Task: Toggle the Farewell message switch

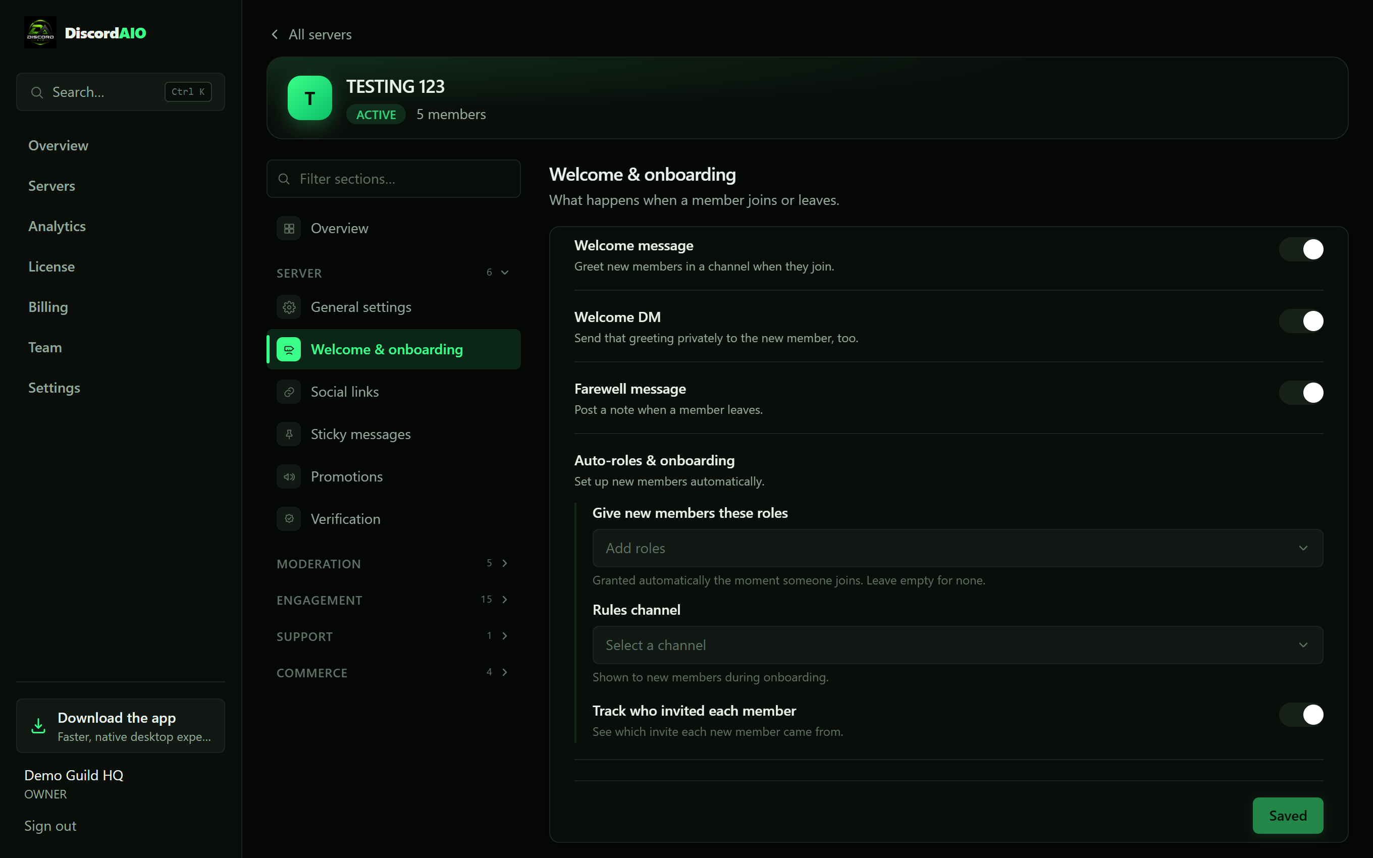Action: point(1301,393)
